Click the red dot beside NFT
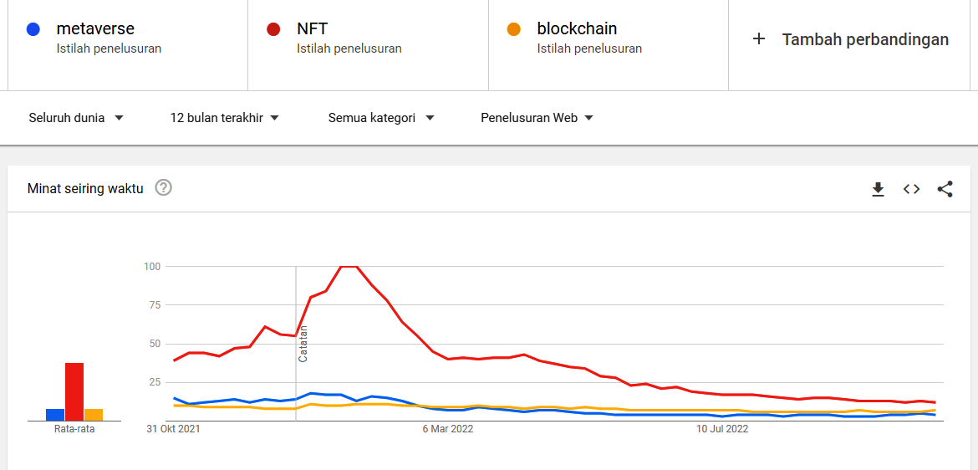 point(273,29)
